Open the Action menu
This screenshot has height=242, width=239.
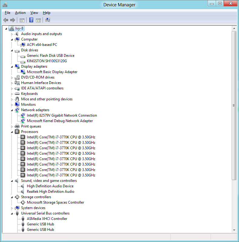click(20, 13)
